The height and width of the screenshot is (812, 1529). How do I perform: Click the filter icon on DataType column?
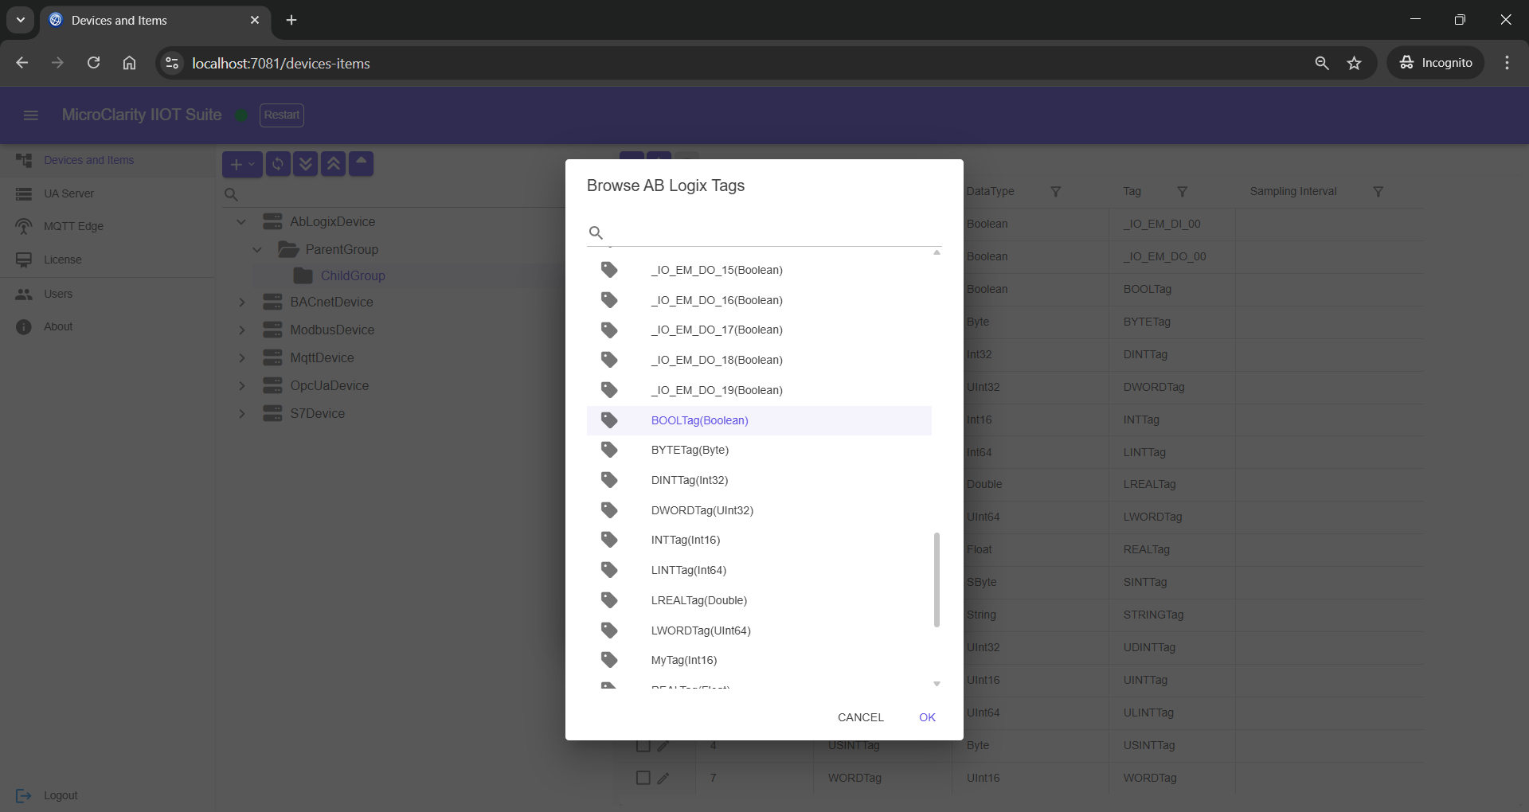tap(1056, 192)
